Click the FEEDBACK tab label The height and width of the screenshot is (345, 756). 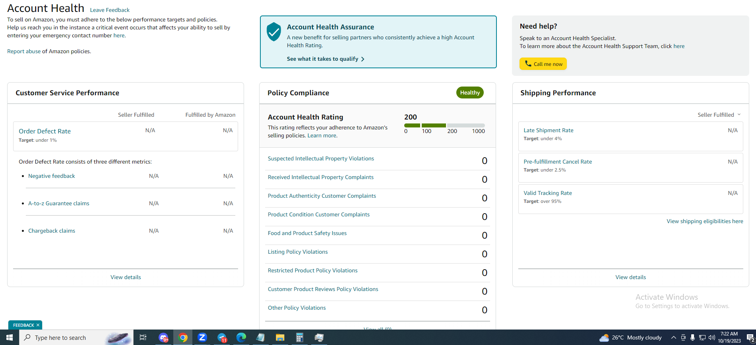click(23, 325)
